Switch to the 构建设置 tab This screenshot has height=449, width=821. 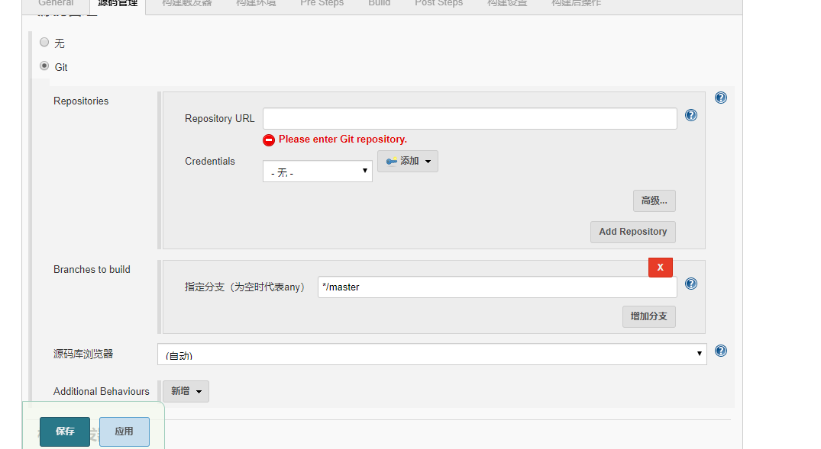[507, 3]
